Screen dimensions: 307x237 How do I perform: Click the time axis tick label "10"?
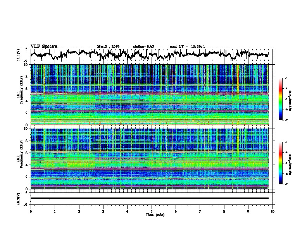(273, 211)
